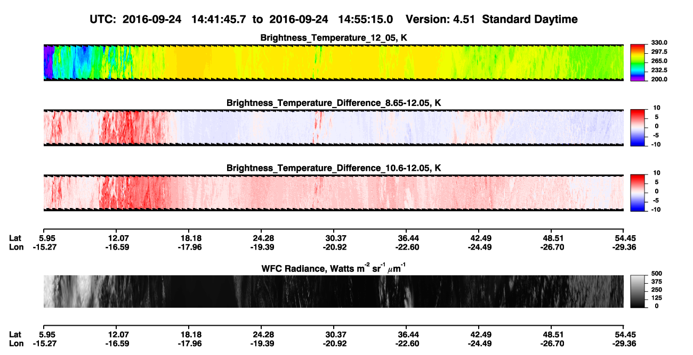Click the '250' tick on WFC colorbar
This screenshot has width=693, height=355.
click(x=656, y=290)
